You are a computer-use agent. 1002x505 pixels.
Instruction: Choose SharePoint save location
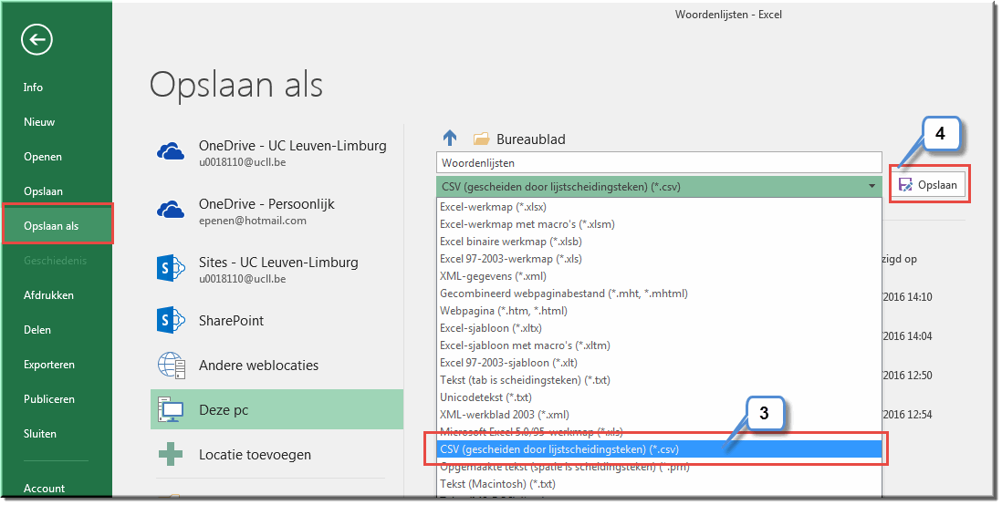tap(277, 321)
